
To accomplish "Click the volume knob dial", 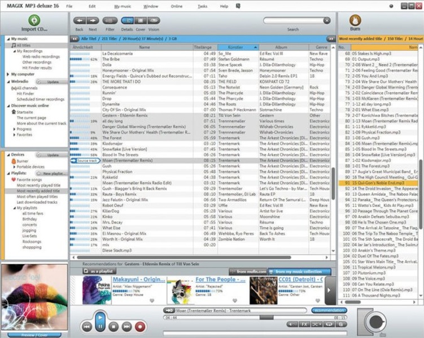I will (x=375, y=321).
